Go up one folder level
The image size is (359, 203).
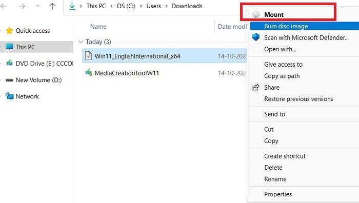[x=52, y=6]
